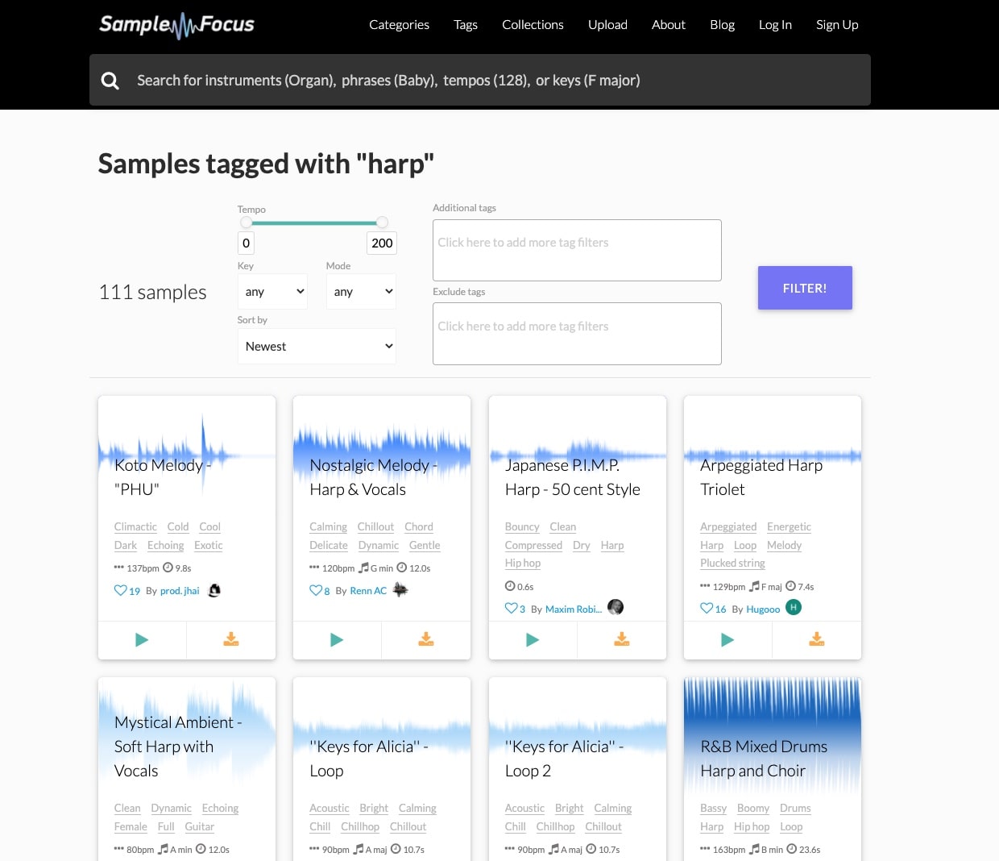
Task: Play the Japanese P.I.M.P. Harp sample
Action: pos(533,639)
